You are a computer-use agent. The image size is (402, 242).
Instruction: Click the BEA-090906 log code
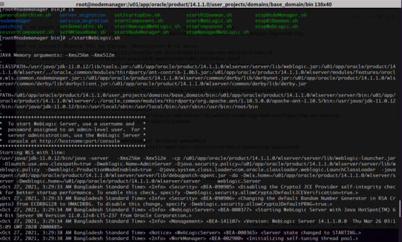click(218, 198)
